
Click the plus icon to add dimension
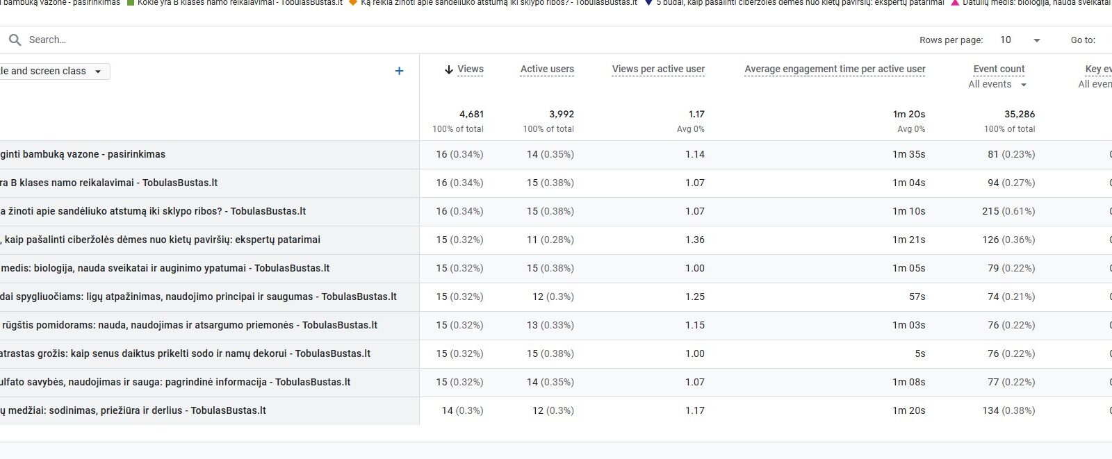(x=399, y=71)
